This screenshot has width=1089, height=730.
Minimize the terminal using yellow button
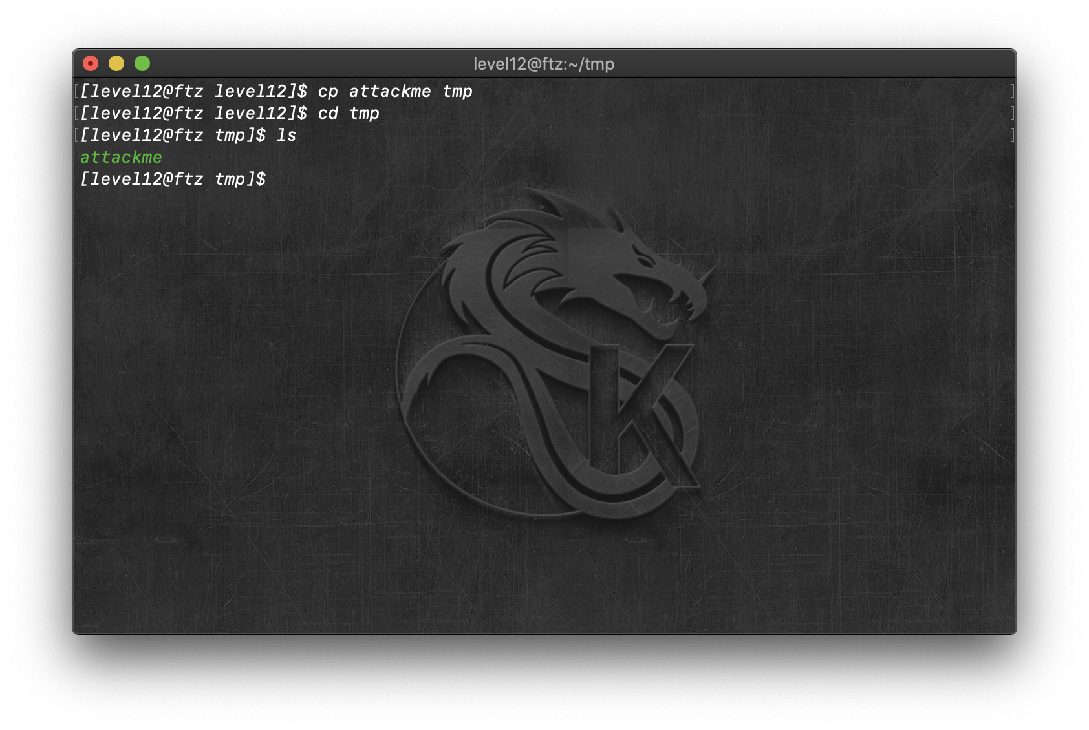(x=116, y=63)
